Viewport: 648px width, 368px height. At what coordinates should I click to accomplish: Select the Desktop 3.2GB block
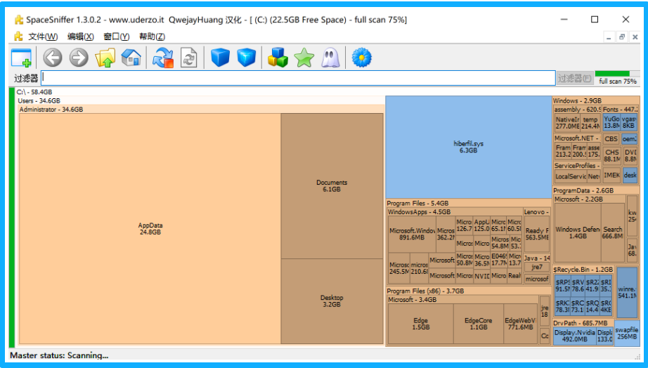[x=332, y=301]
